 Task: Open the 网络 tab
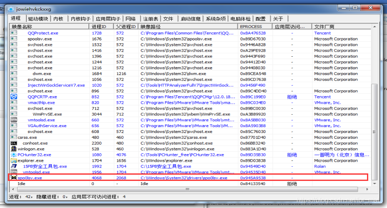point(131,19)
